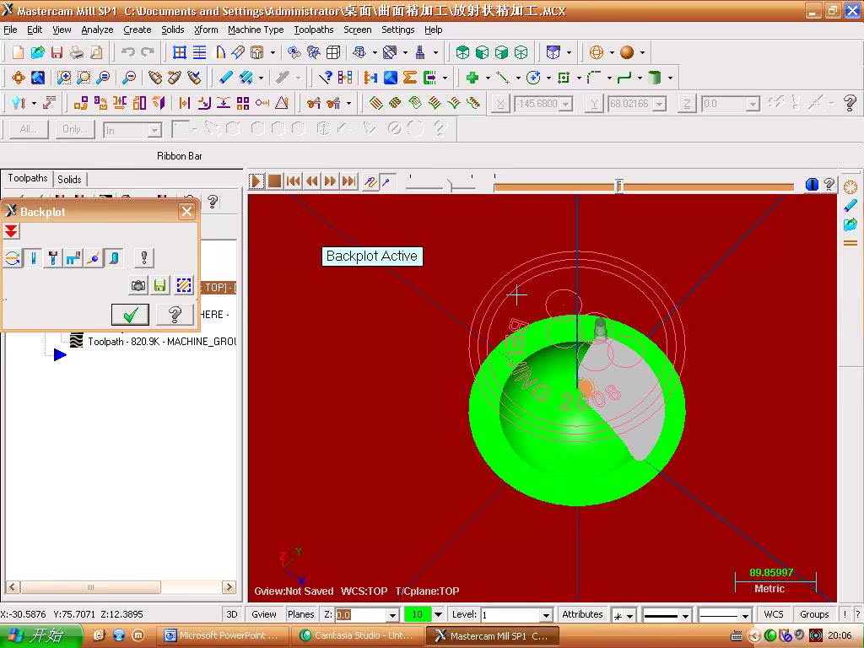Toggle the trace mode button on playback bar
864x648 pixels.
point(370,181)
